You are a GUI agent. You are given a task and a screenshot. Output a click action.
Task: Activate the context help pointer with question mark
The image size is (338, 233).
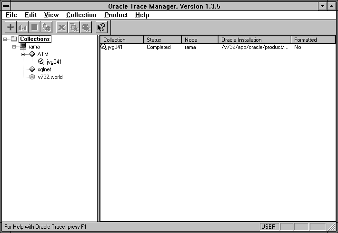[x=101, y=28]
